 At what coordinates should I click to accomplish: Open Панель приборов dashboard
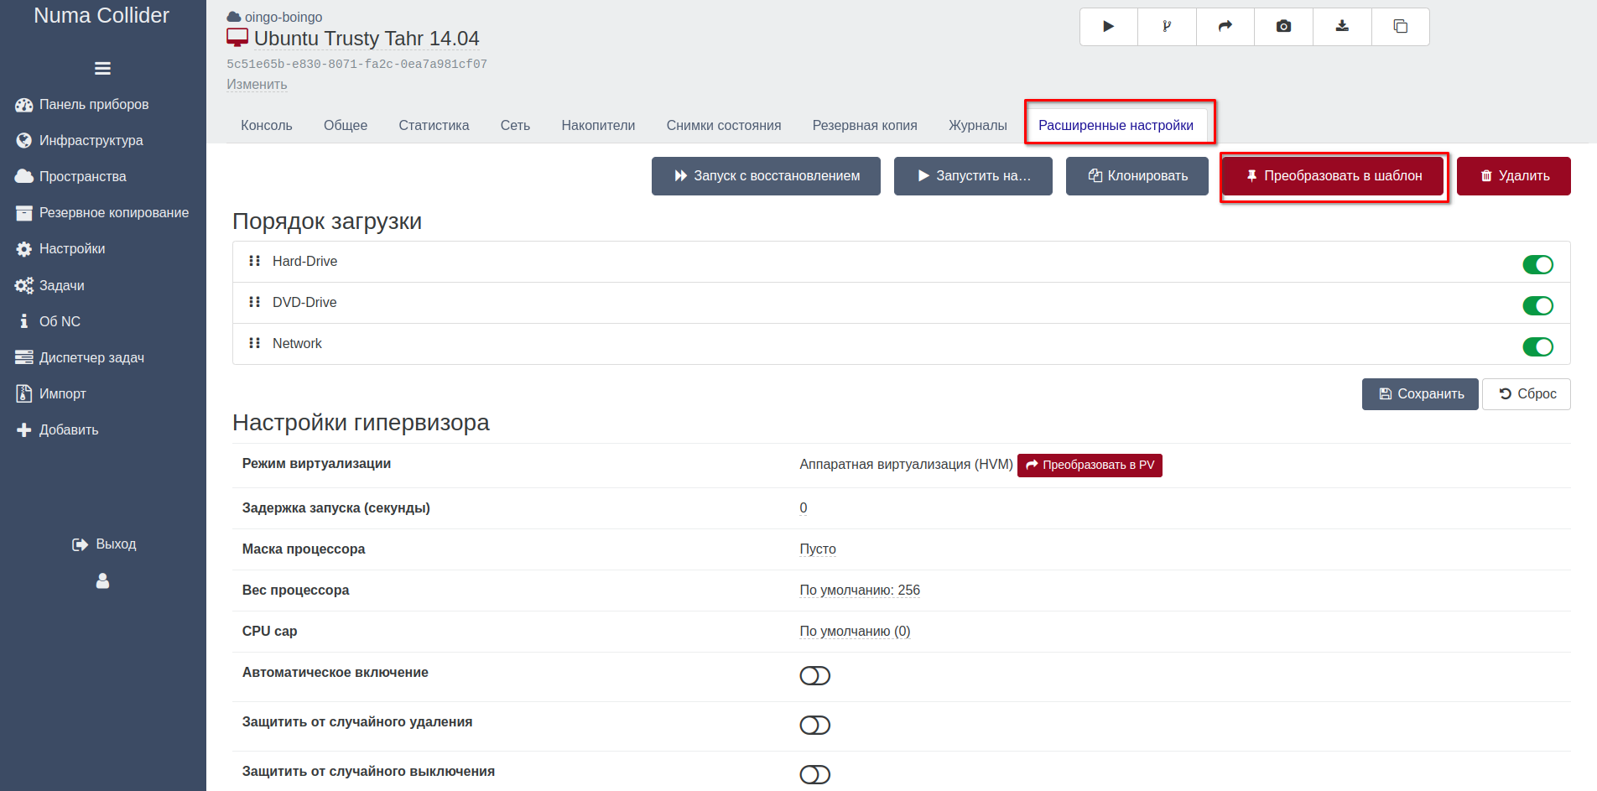click(82, 105)
